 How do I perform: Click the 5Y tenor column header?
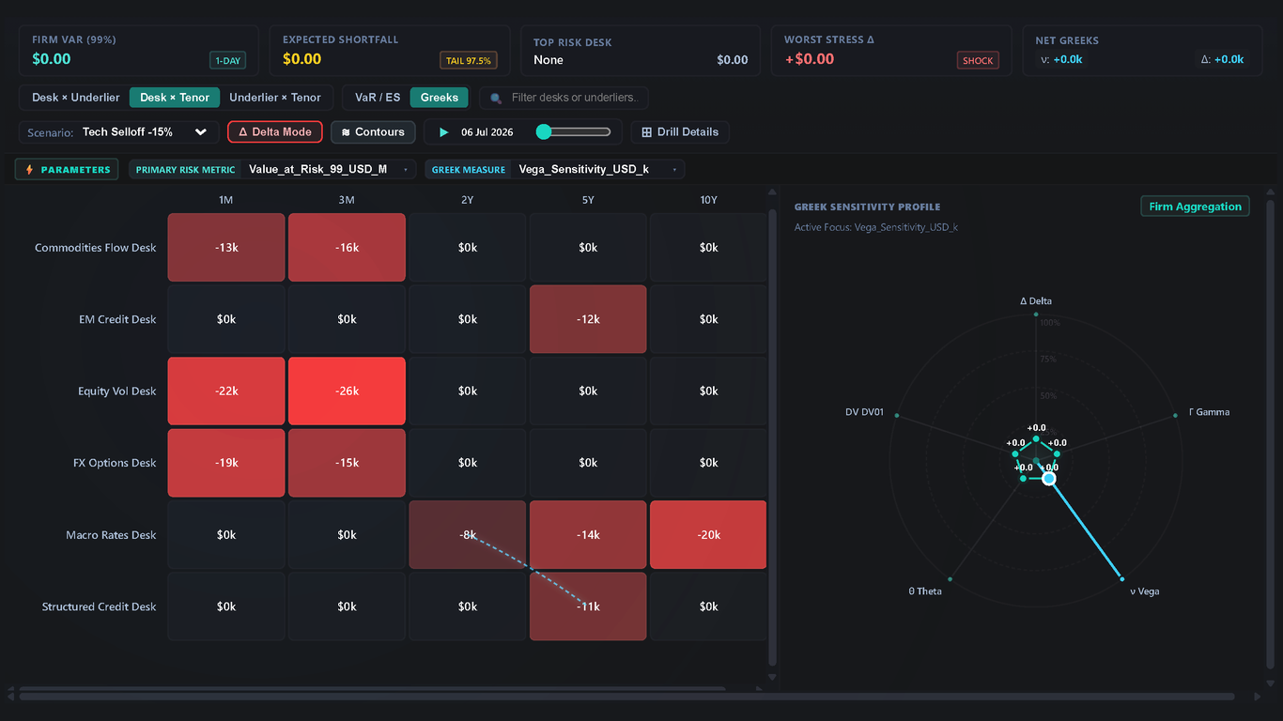tap(588, 200)
